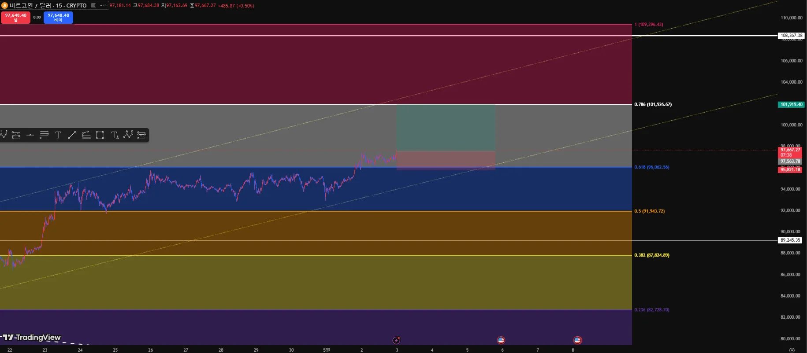
Task: Select the trend line tool
Action: [72, 135]
